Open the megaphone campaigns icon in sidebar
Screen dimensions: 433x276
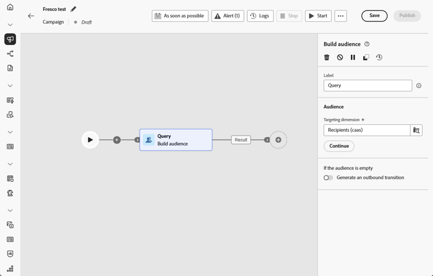click(x=10, y=39)
